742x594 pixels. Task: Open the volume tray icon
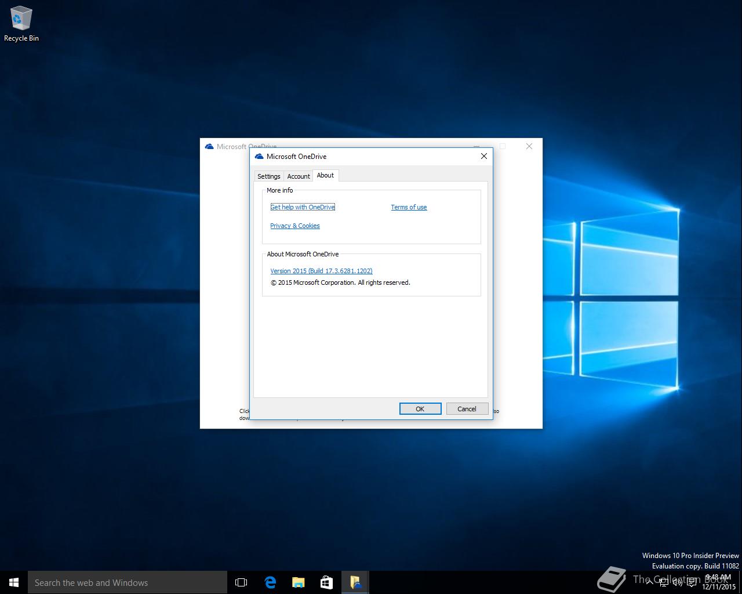[678, 582]
